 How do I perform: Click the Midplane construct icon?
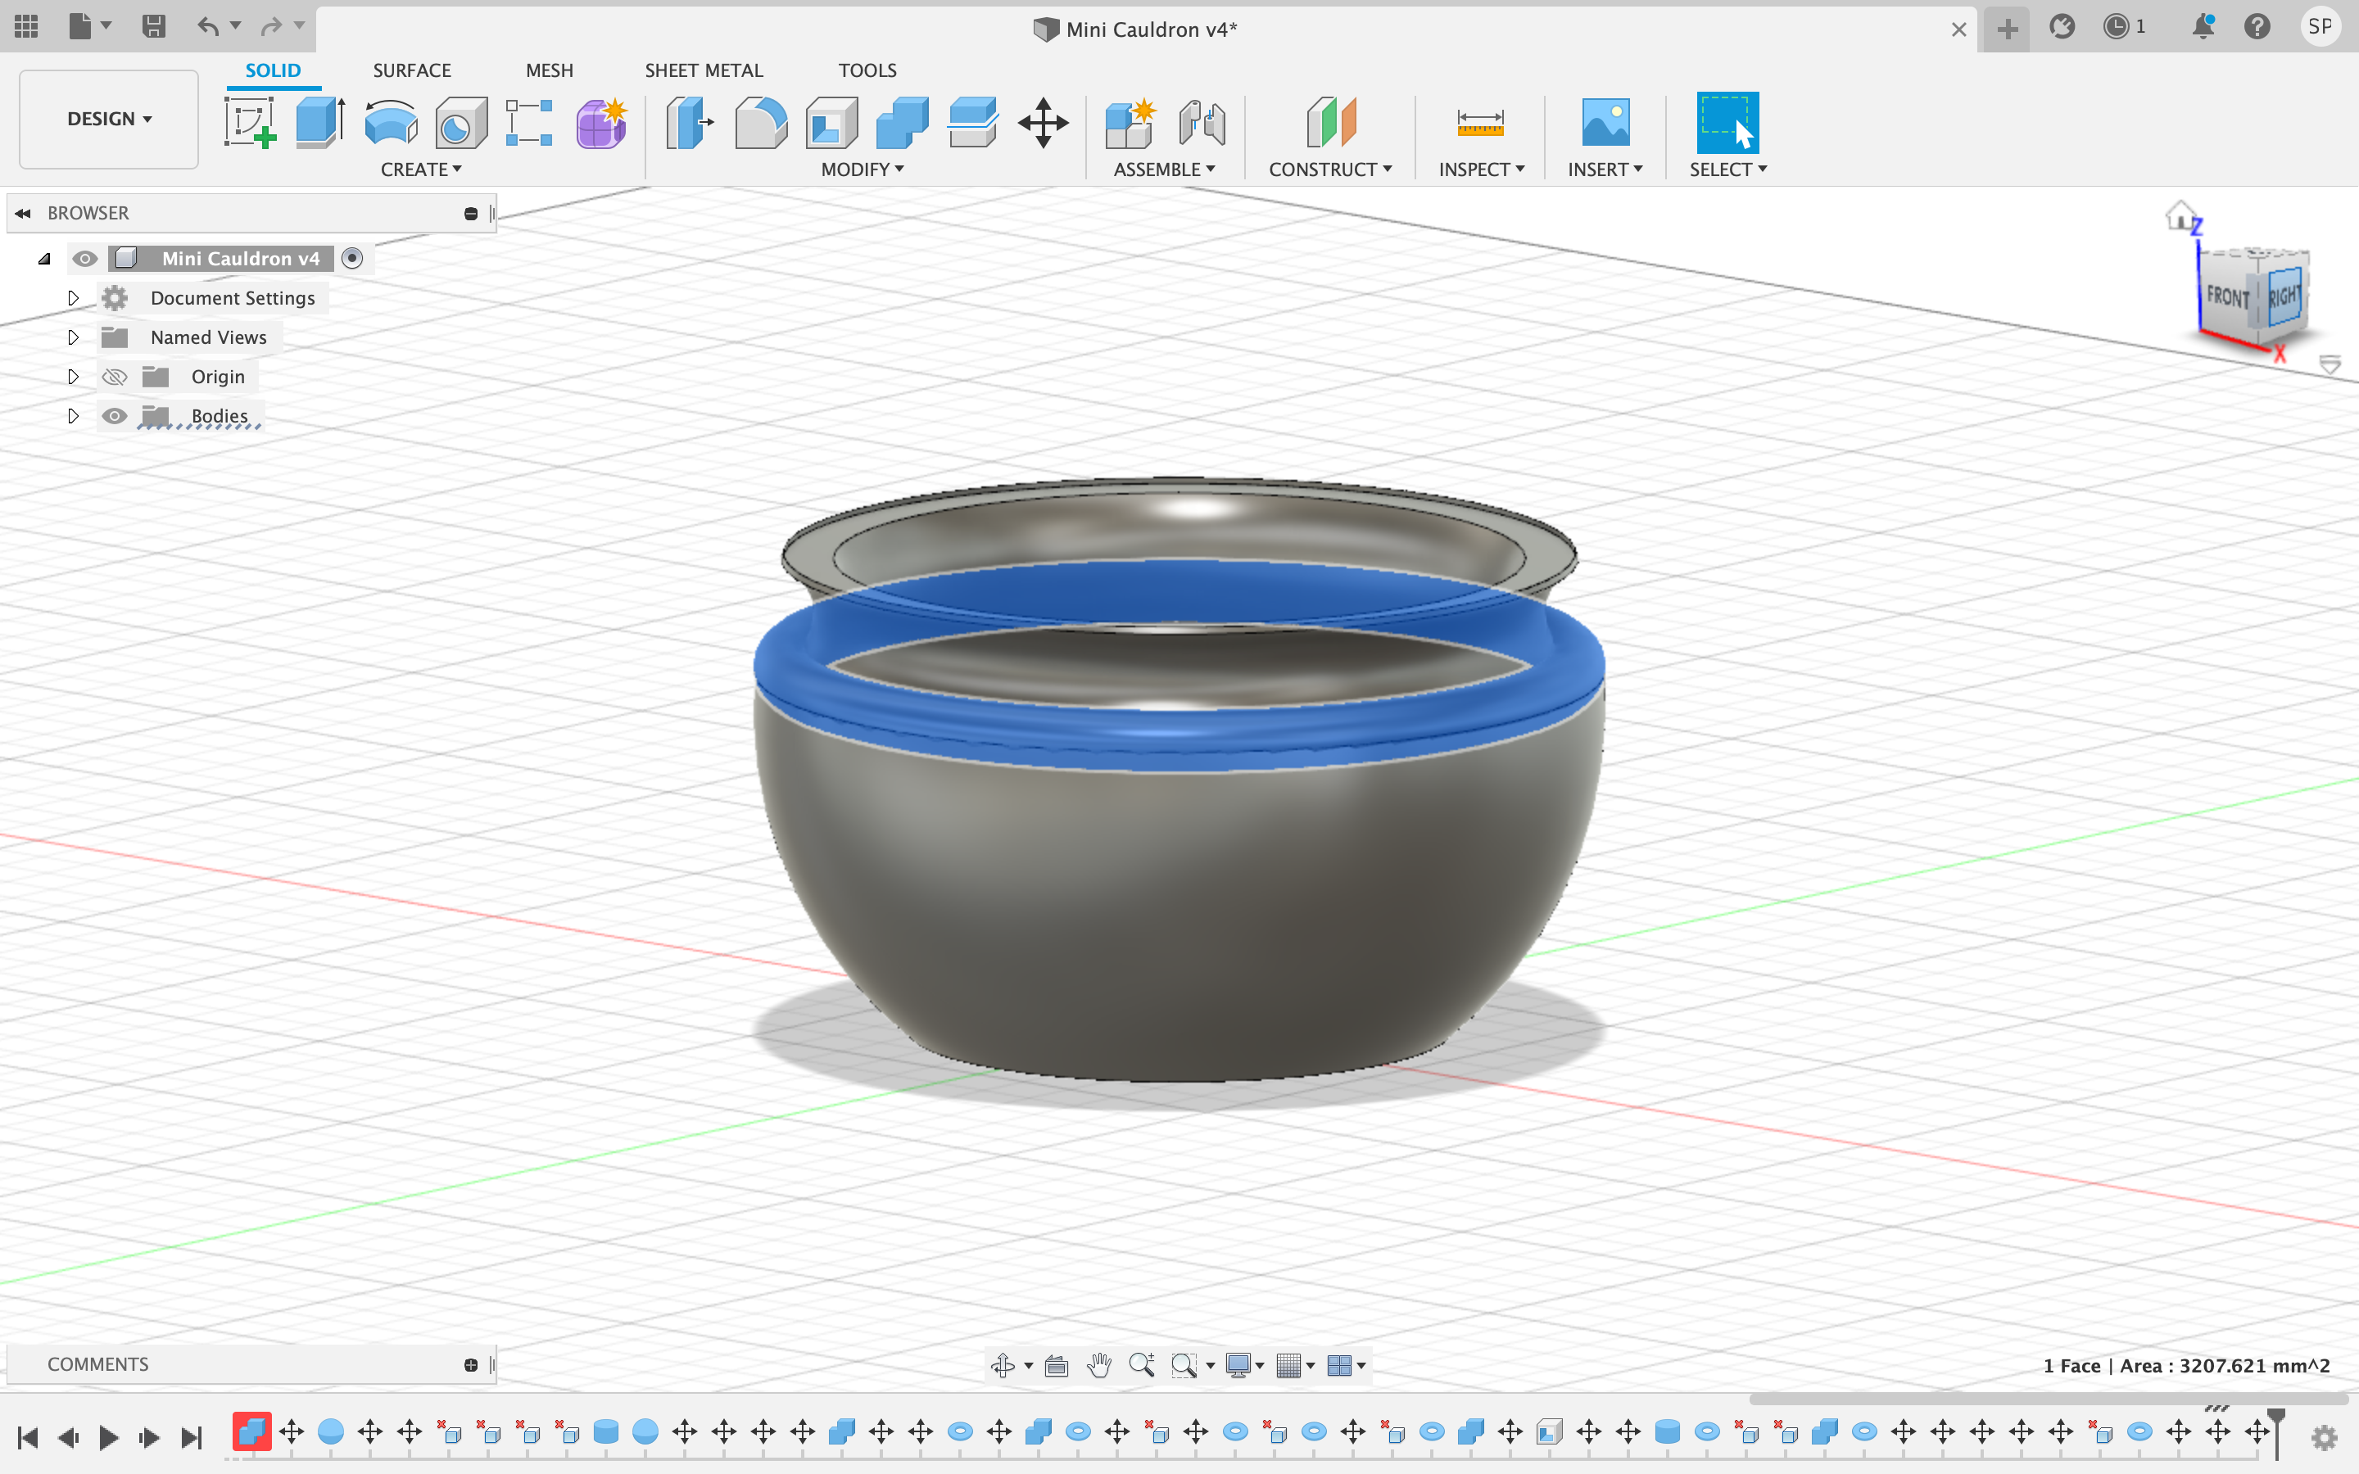point(1330,123)
